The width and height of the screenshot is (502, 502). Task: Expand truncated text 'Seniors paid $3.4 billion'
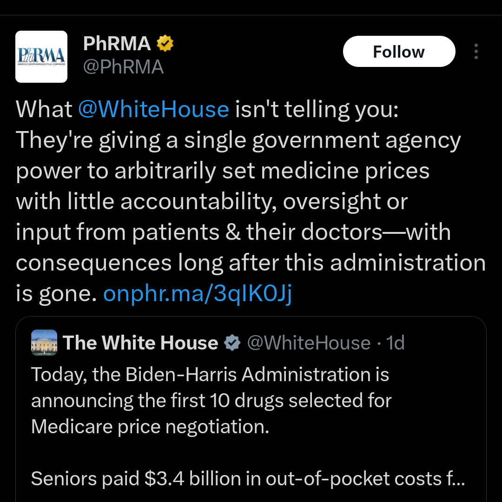tap(248, 479)
